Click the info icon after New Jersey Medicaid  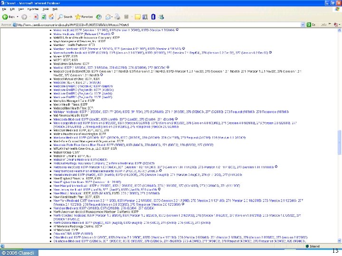(x=159, y=189)
